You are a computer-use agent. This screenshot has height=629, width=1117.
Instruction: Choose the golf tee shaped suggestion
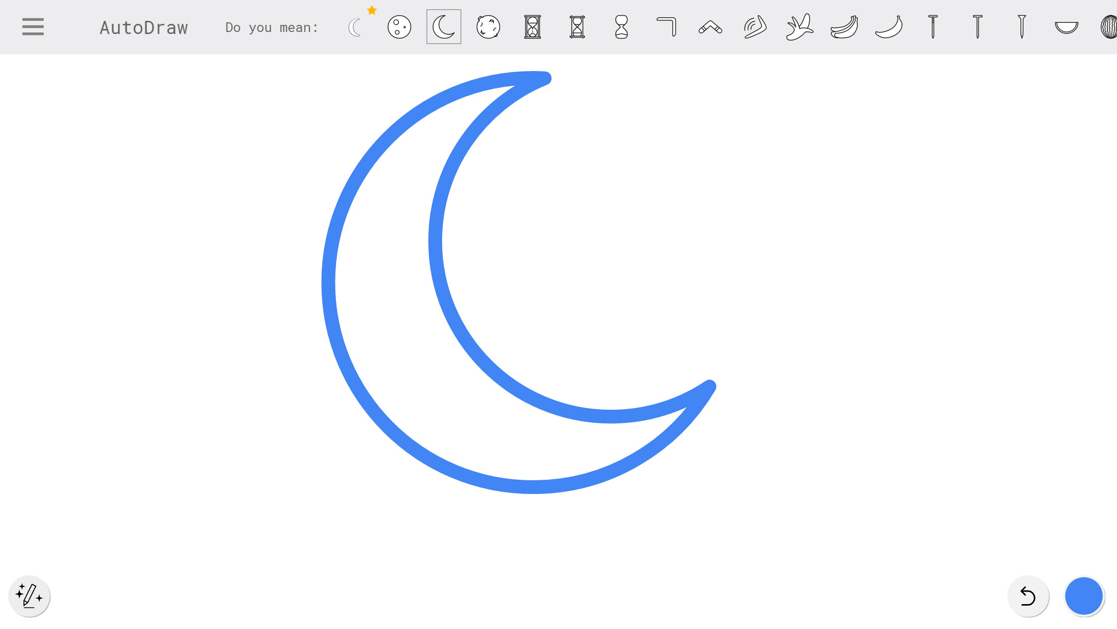[1021, 27]
